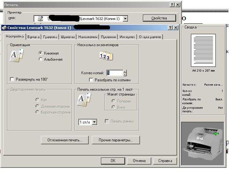Image resolution: width=229 pixels, height=173 pixels.
Task: Click the Свойства button in the Print dialog
Action: pos(159,18)
